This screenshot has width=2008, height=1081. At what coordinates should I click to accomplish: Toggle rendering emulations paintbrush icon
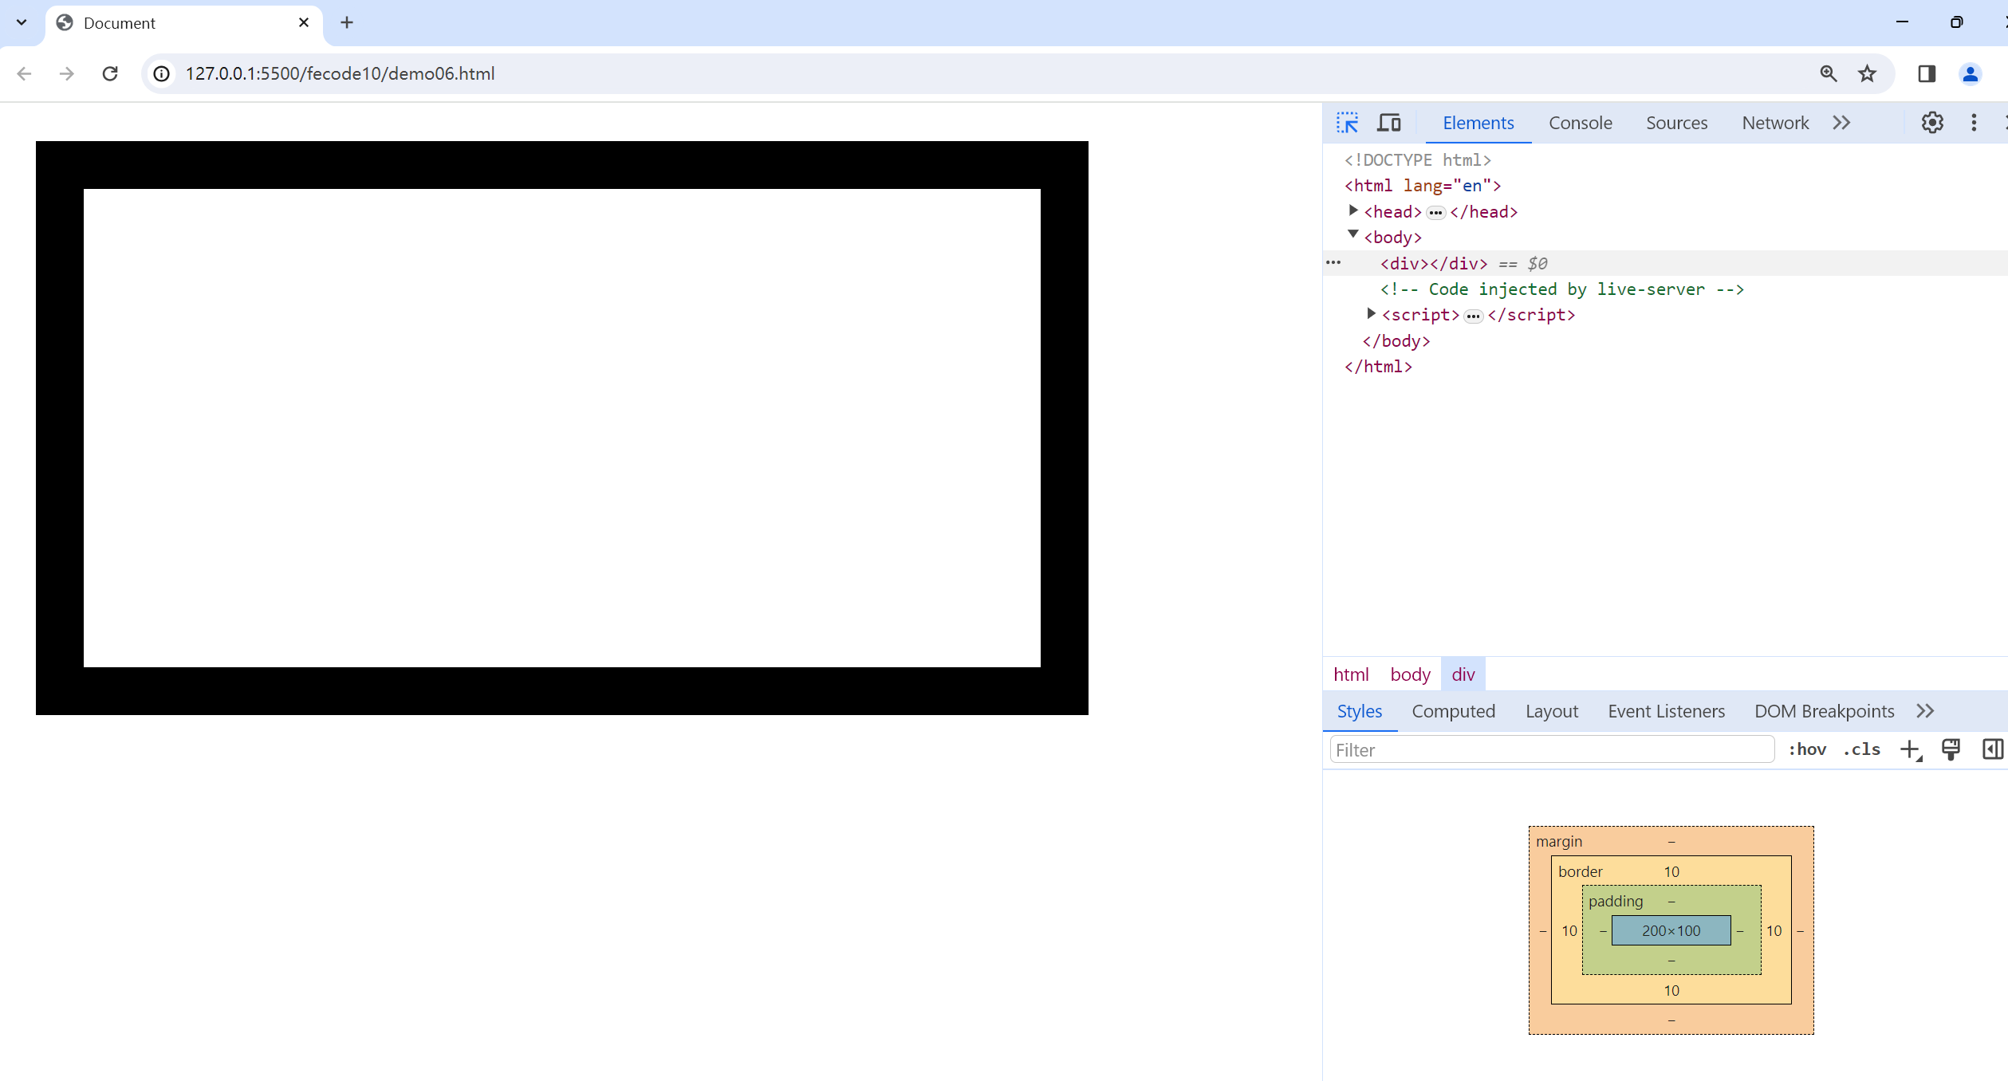point(1951,749)
